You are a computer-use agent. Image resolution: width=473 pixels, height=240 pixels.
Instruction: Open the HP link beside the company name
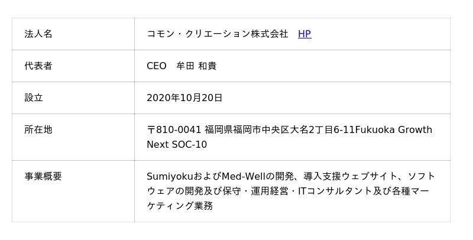[x=304, y=34]
